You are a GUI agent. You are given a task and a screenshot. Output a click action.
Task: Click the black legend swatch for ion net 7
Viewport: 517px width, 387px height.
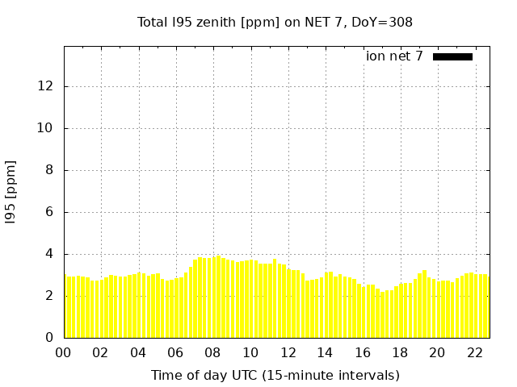tap(452, 56)
